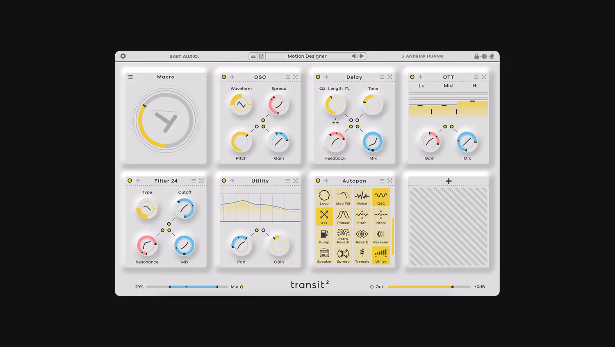
Task: Select the Loop effect
Action: (x=324, y=197)
